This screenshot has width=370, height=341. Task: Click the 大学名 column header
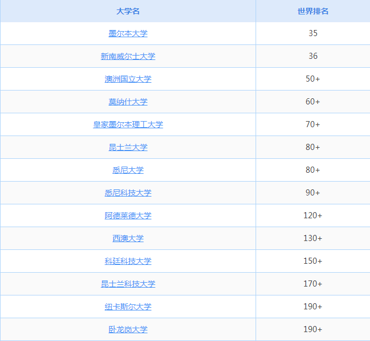[x=128, y=11]
